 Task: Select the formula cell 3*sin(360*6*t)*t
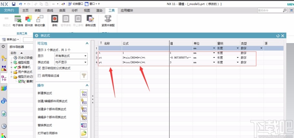pyautogui.click(x=145, y=58)
